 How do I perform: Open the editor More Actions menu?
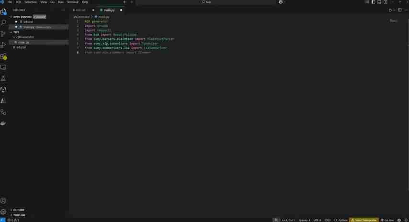click(406, 10)
